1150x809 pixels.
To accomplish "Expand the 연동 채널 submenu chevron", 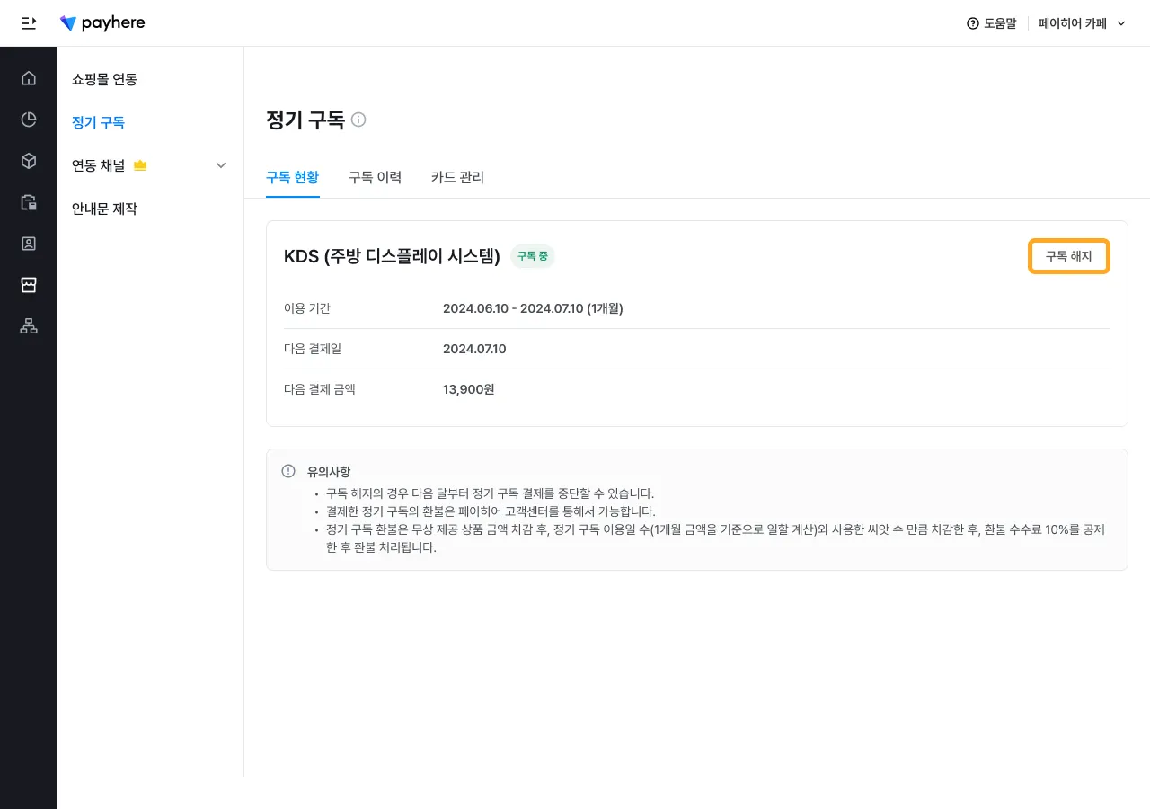I will tap(221, 165).
